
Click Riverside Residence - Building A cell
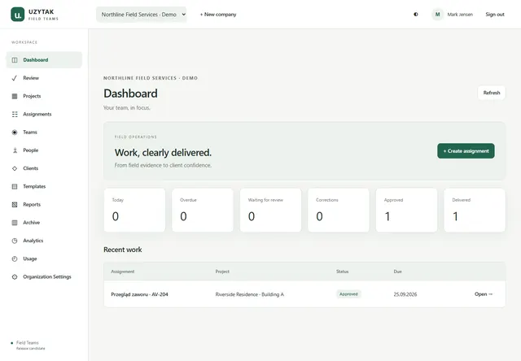(250, 294)
